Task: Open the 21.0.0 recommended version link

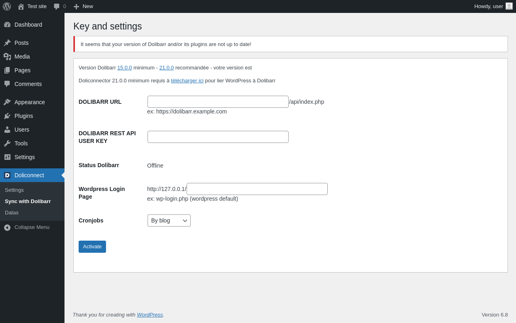Action: coord(166,68)
